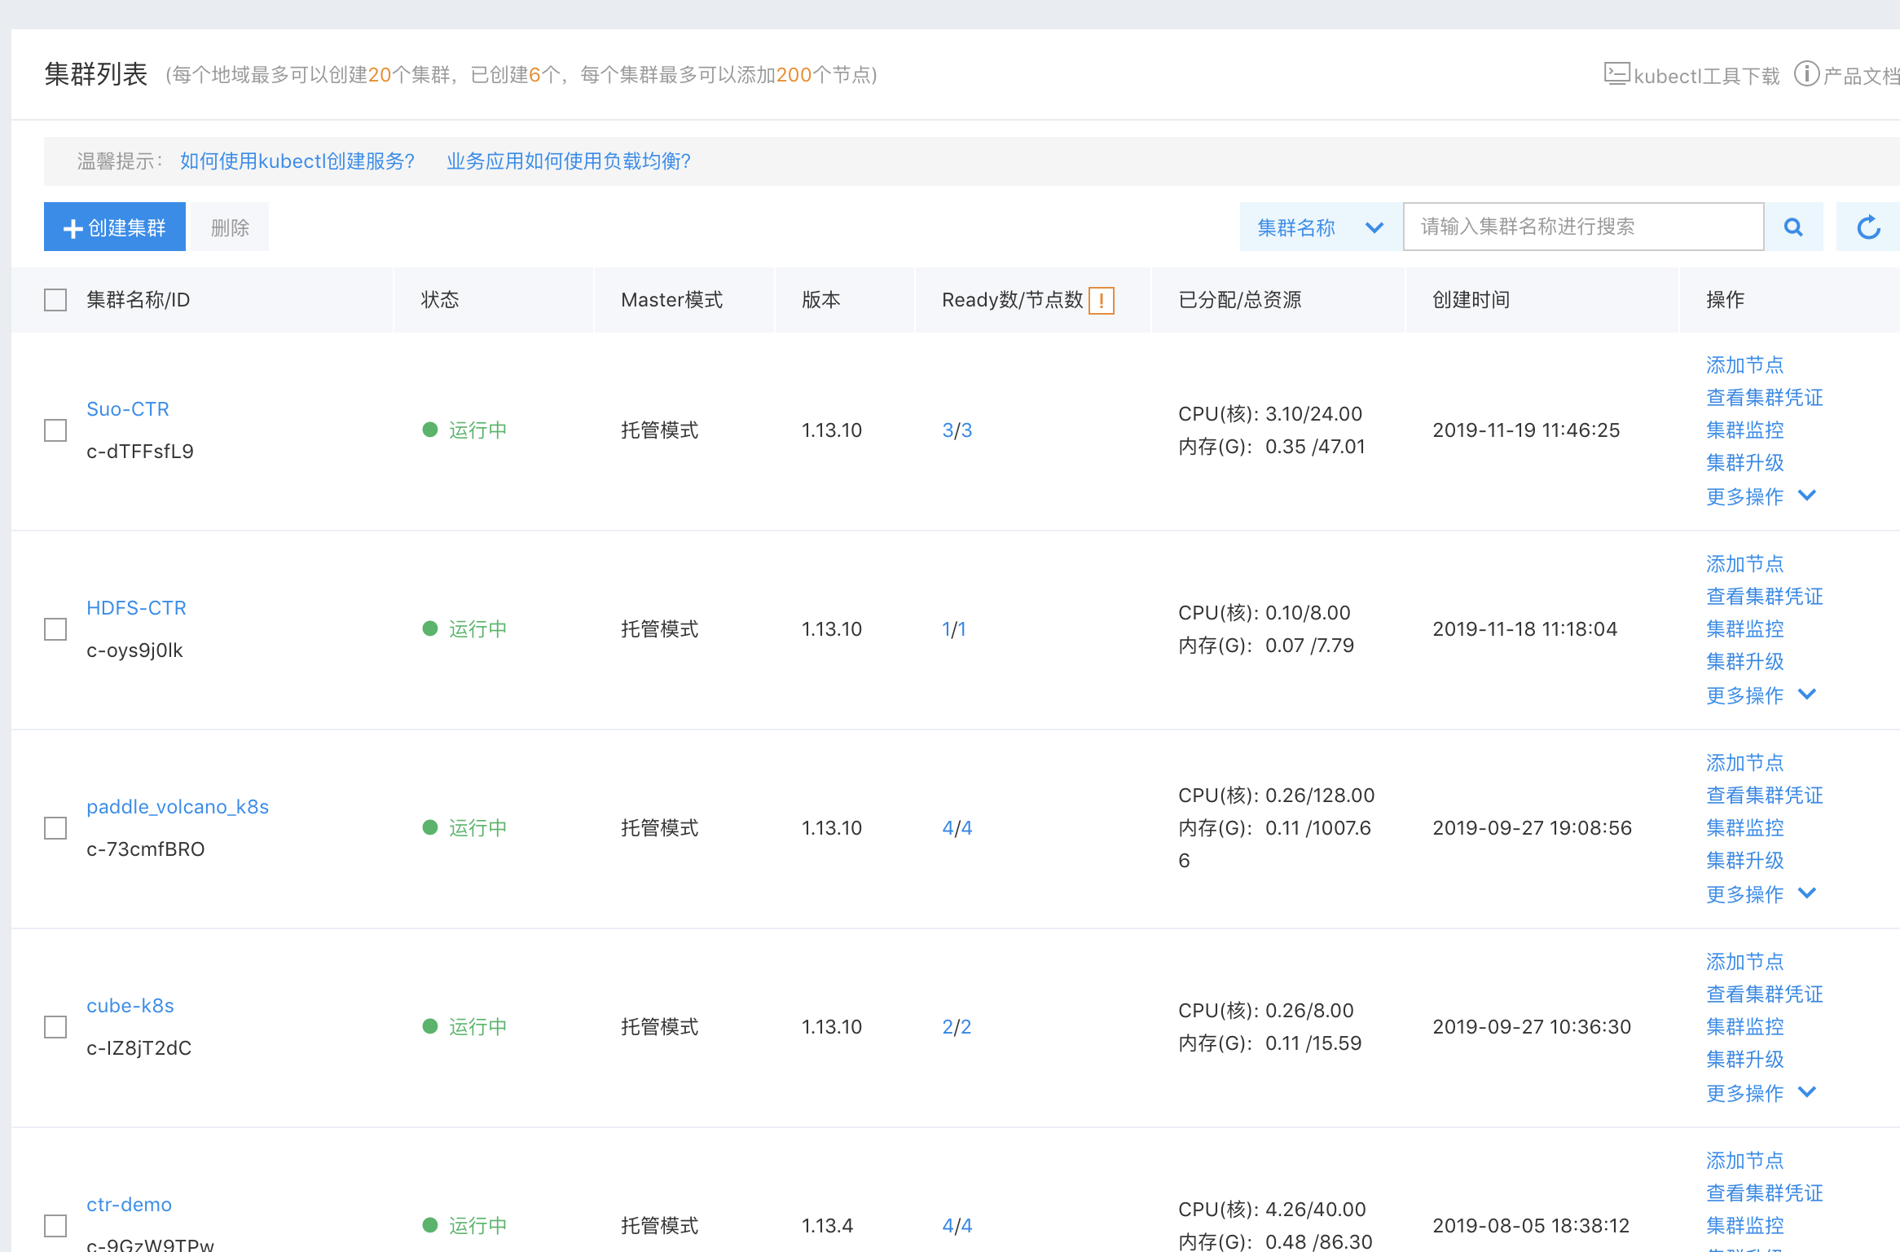Check the paddle_volcano_k8s cluster checkbox
The height and width of the screenshot is (1252, 1900).
(x=55, y=828)
